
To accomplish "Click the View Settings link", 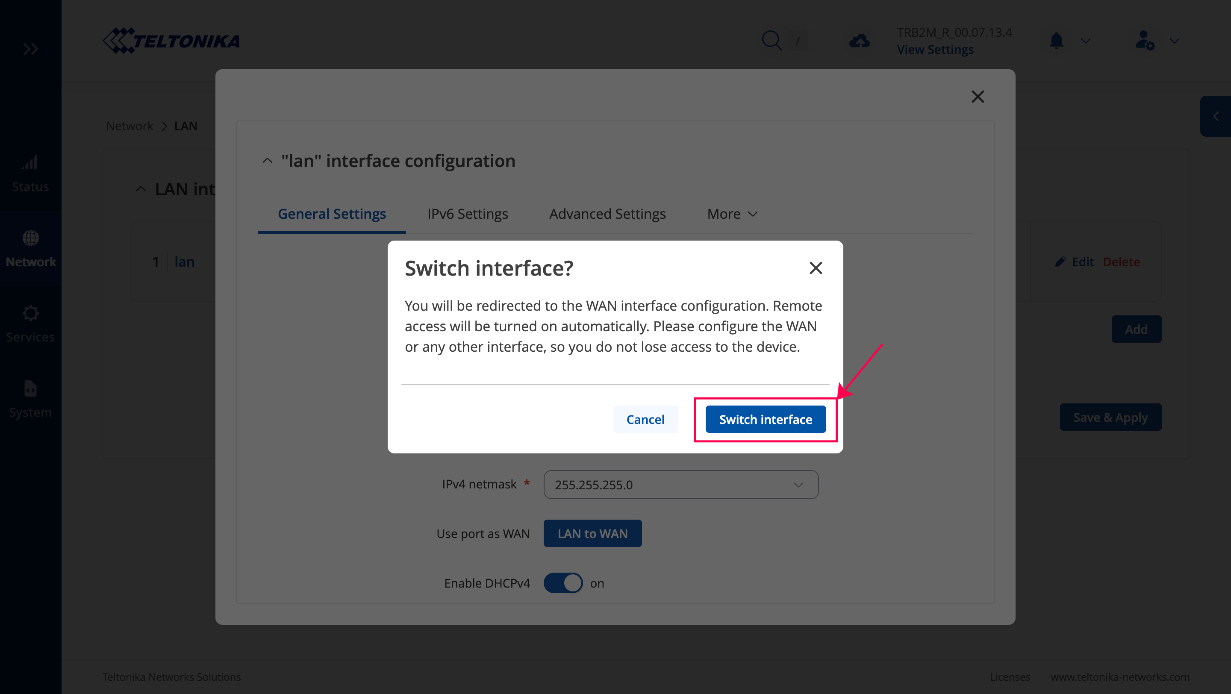I will coord(935,50).
